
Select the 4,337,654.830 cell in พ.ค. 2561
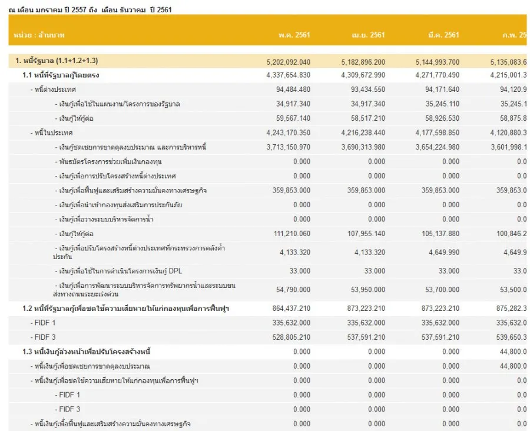tap(288, 75)
